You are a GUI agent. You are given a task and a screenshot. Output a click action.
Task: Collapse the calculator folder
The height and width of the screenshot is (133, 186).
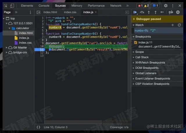pyautogui.click(x=10, y=28)
